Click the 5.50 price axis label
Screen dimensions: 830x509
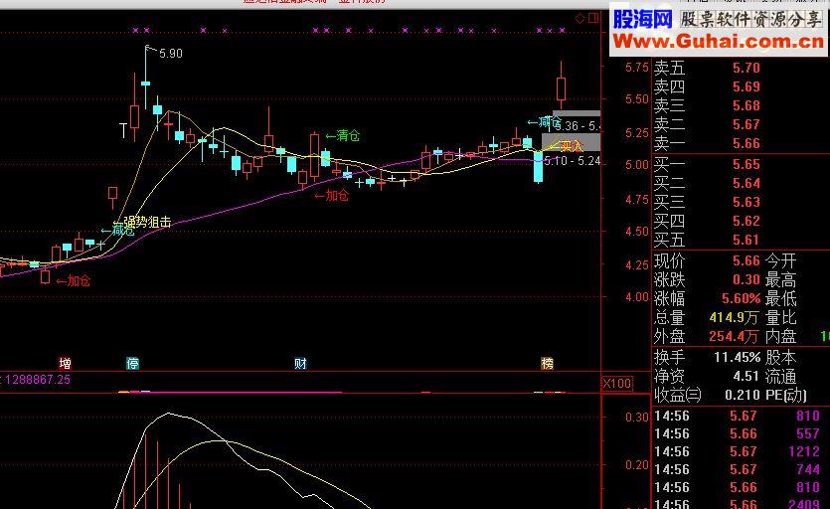pyautogui.click(x=637, y=99)
